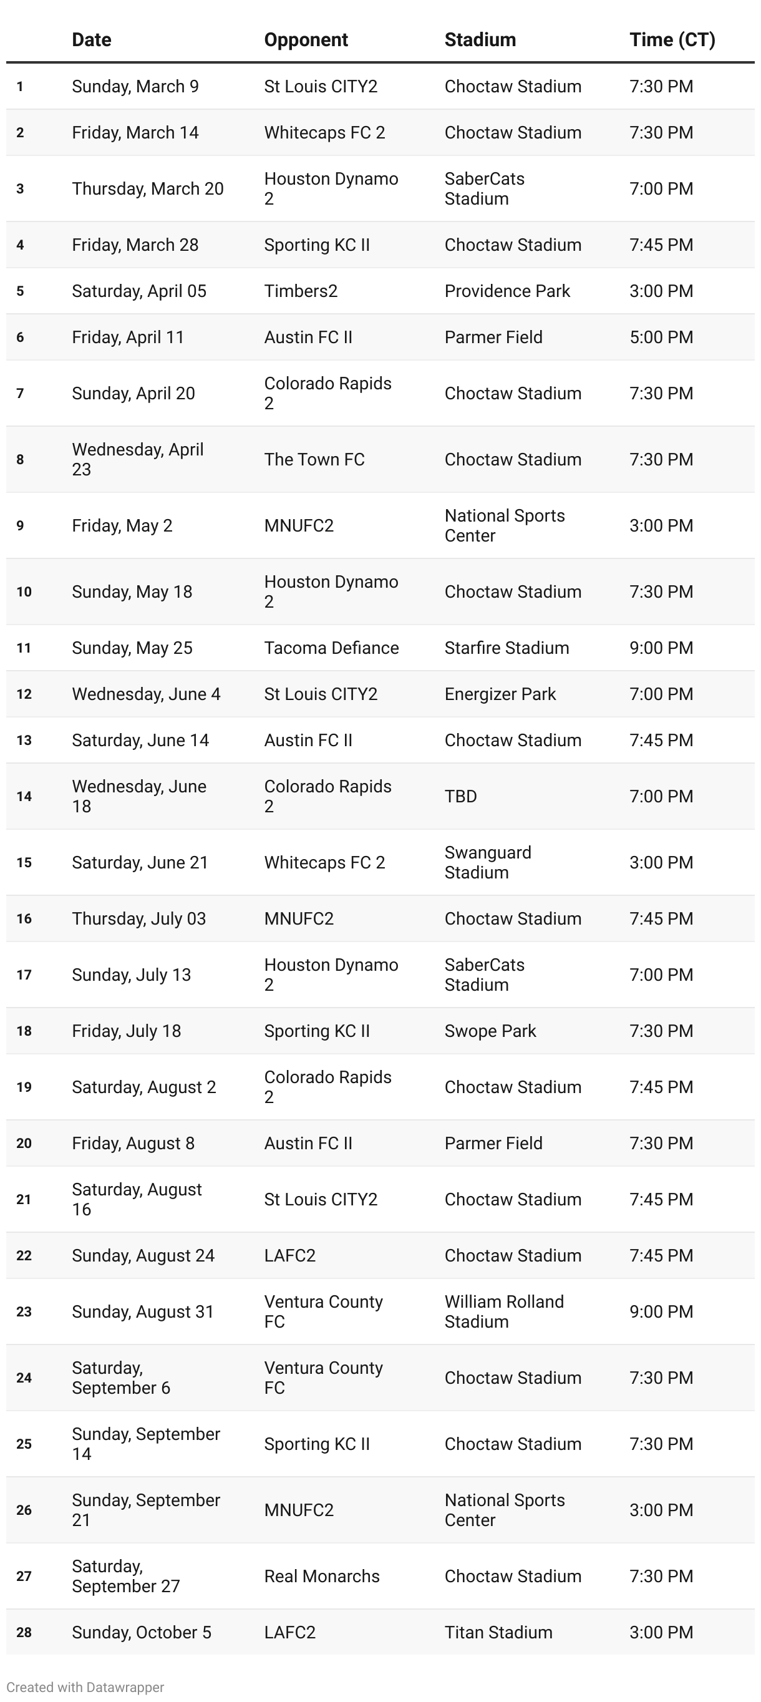Screen dimensions: 761x1702
Task: Click the Swanguard Stadium cell
Action: [x=488, y=862]
